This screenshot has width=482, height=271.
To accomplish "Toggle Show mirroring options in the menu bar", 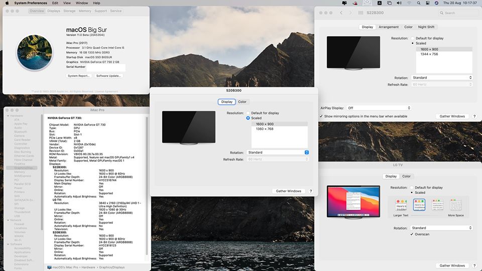I will click(x=321, y=116).
